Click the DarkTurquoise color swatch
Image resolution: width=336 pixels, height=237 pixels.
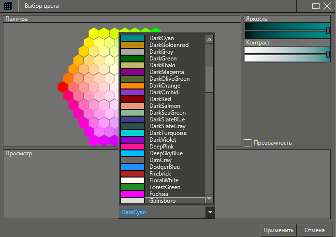[132, 133]
